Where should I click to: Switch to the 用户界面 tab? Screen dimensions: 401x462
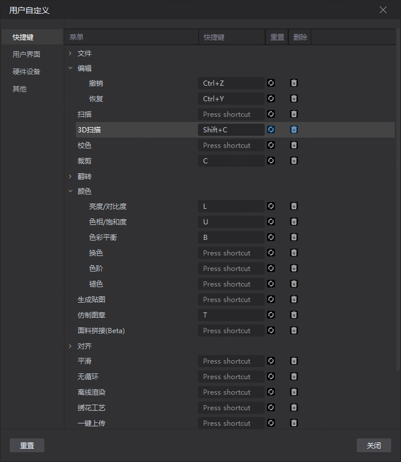tap(26, 55)
